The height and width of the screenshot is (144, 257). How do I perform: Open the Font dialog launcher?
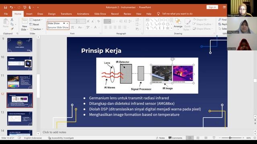[x=101, y=34]
